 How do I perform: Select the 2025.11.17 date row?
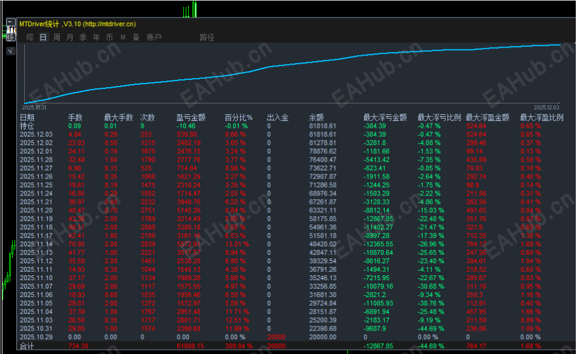(36, 235)
